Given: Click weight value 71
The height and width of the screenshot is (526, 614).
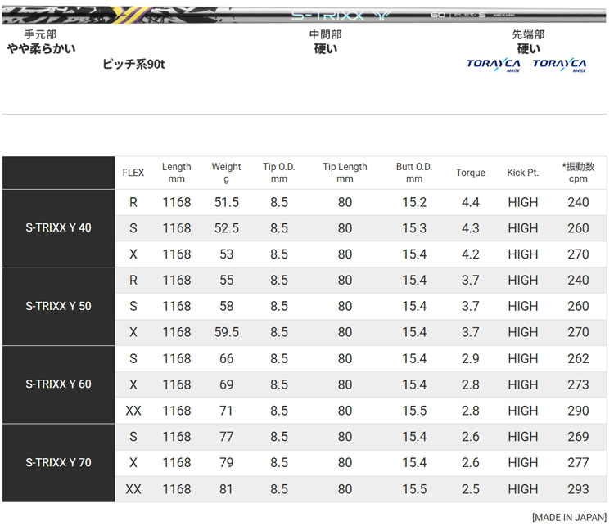Looking at the screenshot, I should pos(226,411).
